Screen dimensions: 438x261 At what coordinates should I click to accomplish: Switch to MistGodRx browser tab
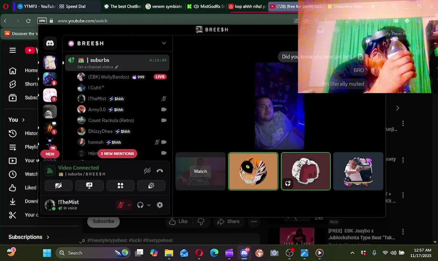tap(206, 7)
